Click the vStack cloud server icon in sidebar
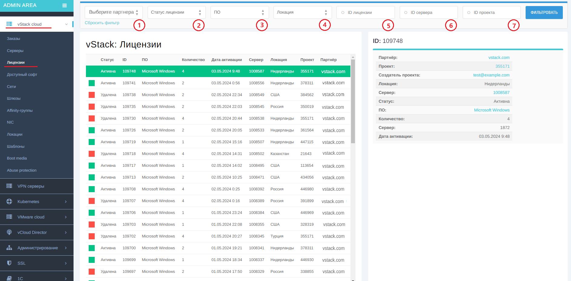The image size is (571, 281). pyautogui.click(x=9, y=24)
